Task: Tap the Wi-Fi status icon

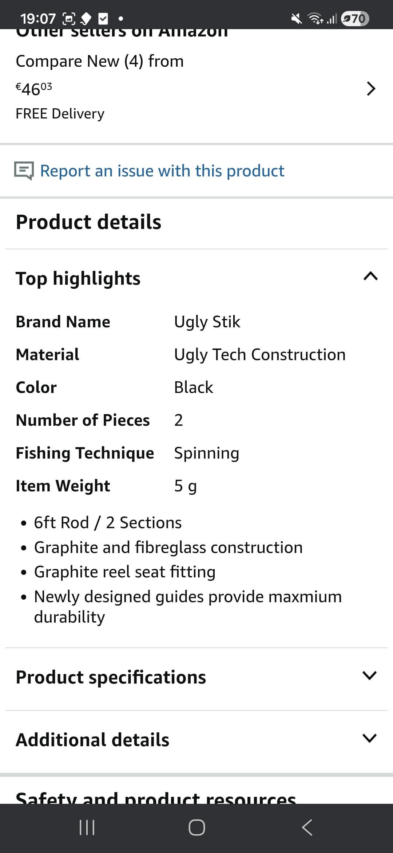Action: (x=315, y=18)
